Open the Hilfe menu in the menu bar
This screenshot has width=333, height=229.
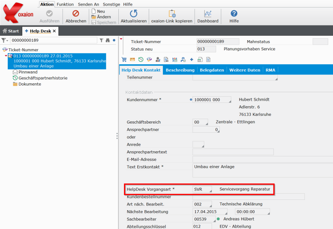[x=128, y=4]
